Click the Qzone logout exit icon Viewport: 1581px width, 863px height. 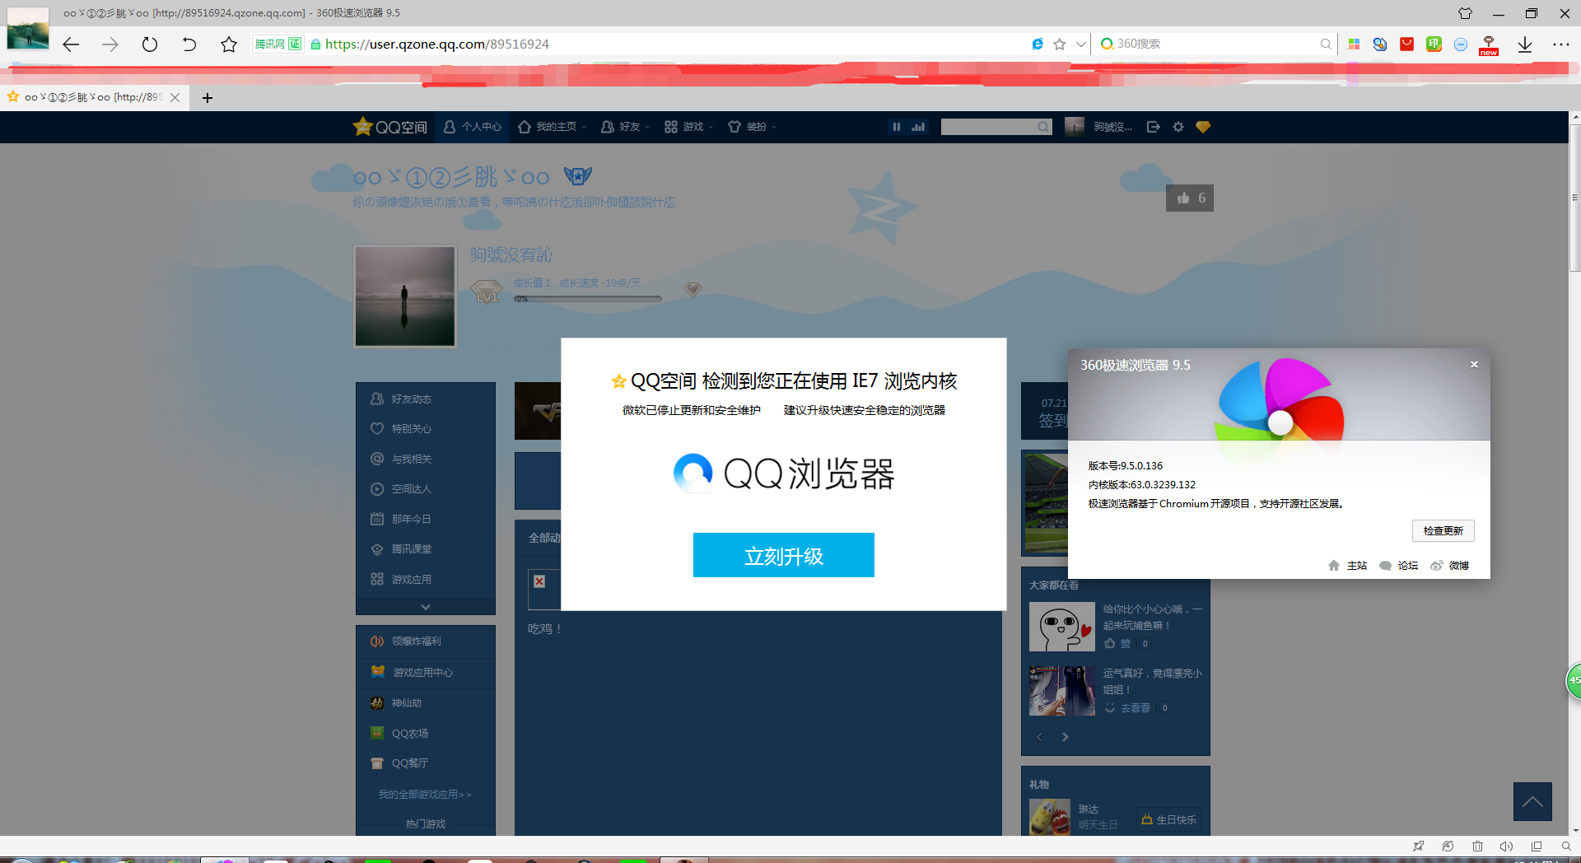pyautogui.click(x=1153, y=127)
